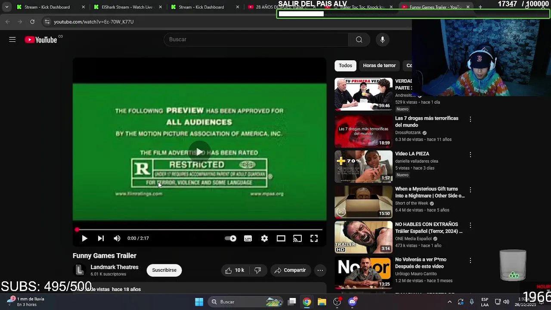
Task: Click the youtube.com URL address bar
Action: coord(94,22)
